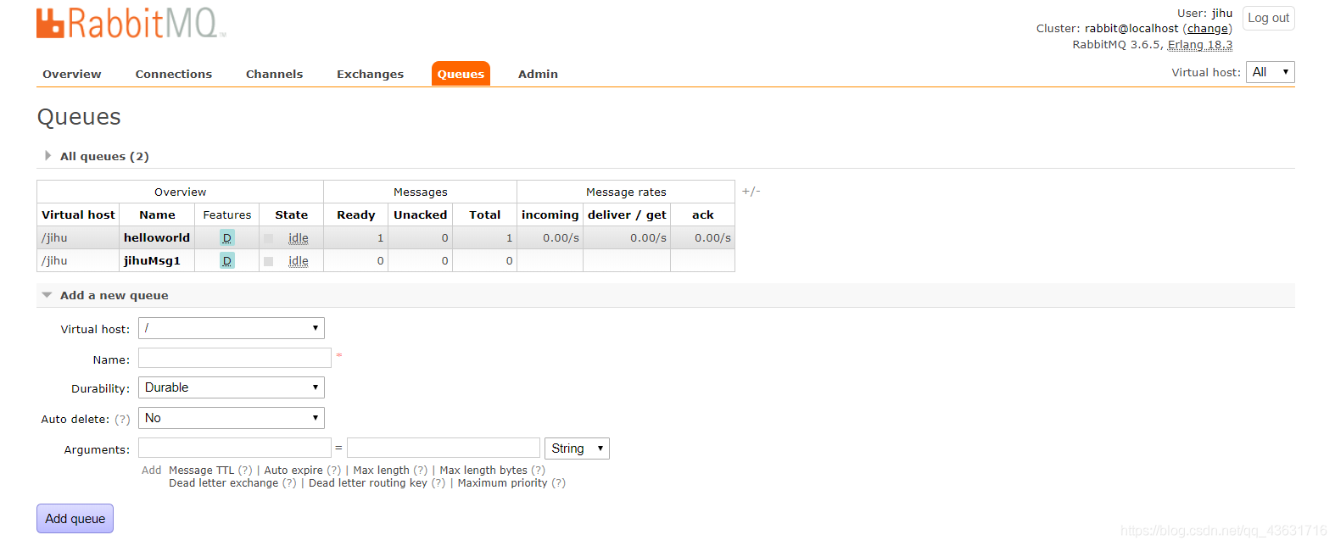This screenshot has height=546, width=1335.
Task: Focus the queue Name input field
Action: (235, 358)
